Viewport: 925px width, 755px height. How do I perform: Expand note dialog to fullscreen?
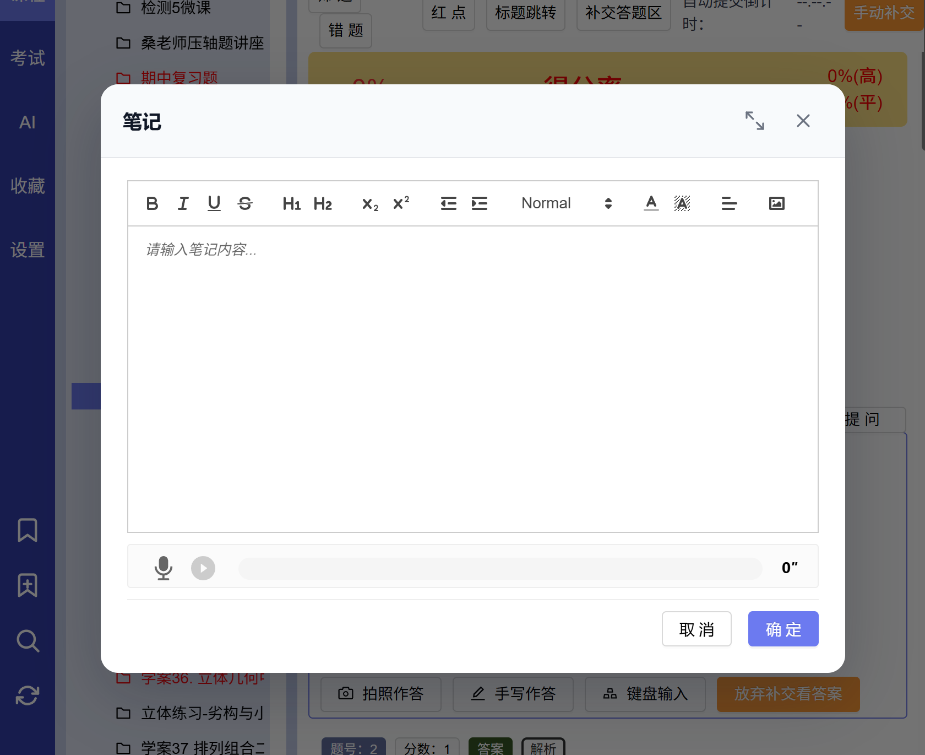[x=754, y=121]
